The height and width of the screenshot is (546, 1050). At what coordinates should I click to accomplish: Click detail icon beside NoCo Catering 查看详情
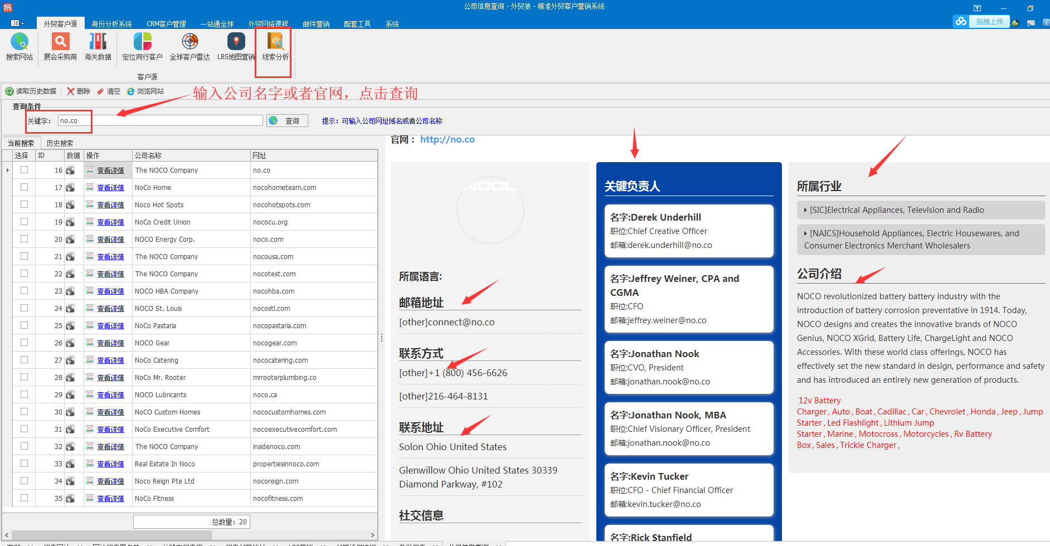[90, 360]
